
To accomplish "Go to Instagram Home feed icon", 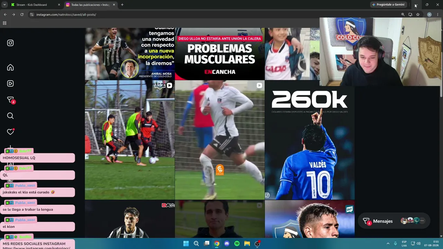I will tap(10, 67).
